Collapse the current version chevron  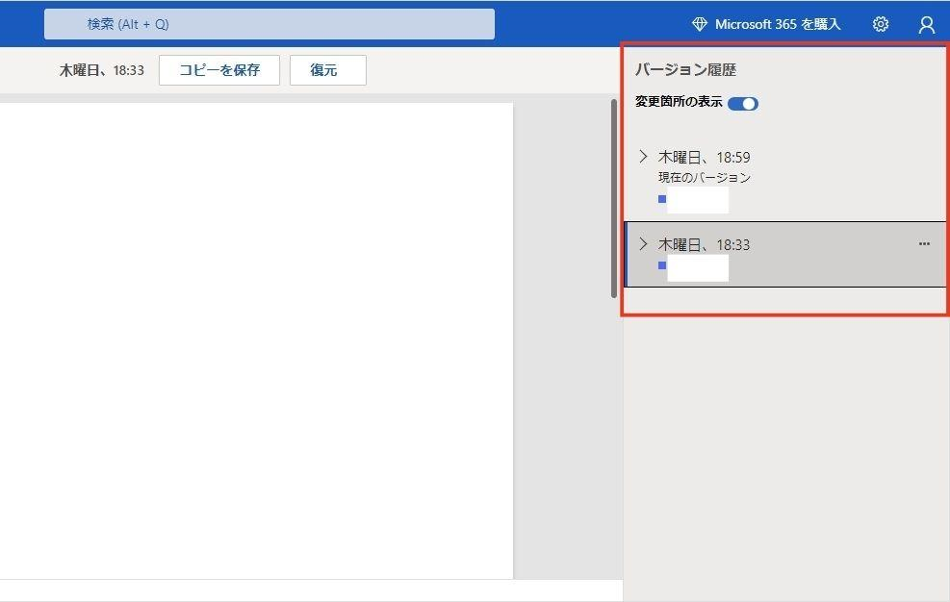click(x=642, y=156)
